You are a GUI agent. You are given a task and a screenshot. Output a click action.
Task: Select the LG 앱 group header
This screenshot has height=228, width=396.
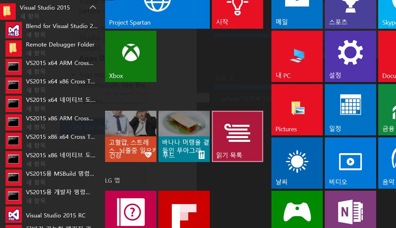tap(112, 180)
